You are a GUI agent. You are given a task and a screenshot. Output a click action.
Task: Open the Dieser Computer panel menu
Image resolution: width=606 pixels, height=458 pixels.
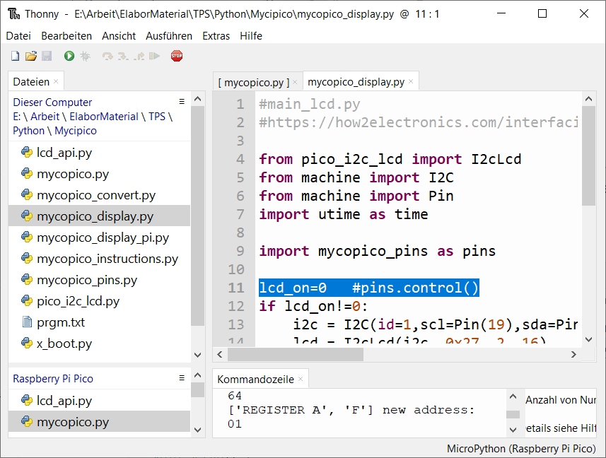(182, 102)
